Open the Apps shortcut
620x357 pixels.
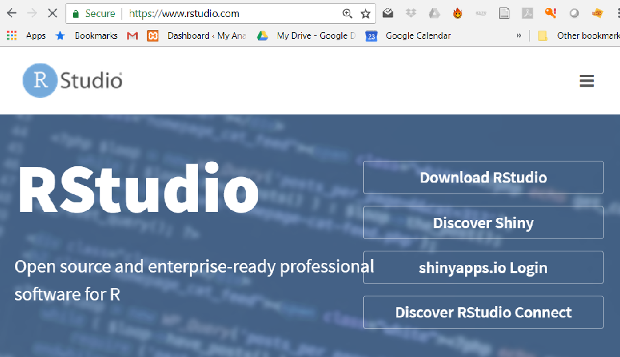click(26, 35)
